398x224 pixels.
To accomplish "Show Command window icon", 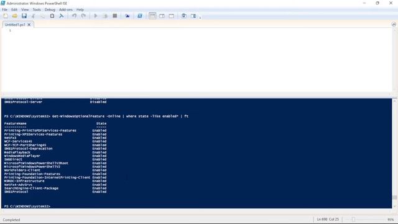I will pyautogui.click(x=184, y=16).
